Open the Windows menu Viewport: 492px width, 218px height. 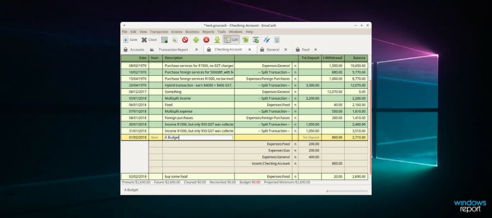pyautogui.click(x=236, y=32)
